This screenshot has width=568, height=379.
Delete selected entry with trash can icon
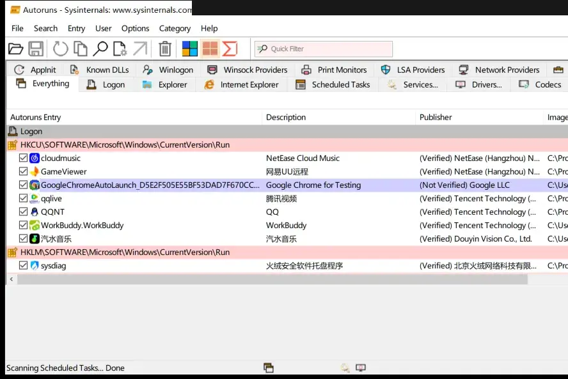click(x=165, y=49)
